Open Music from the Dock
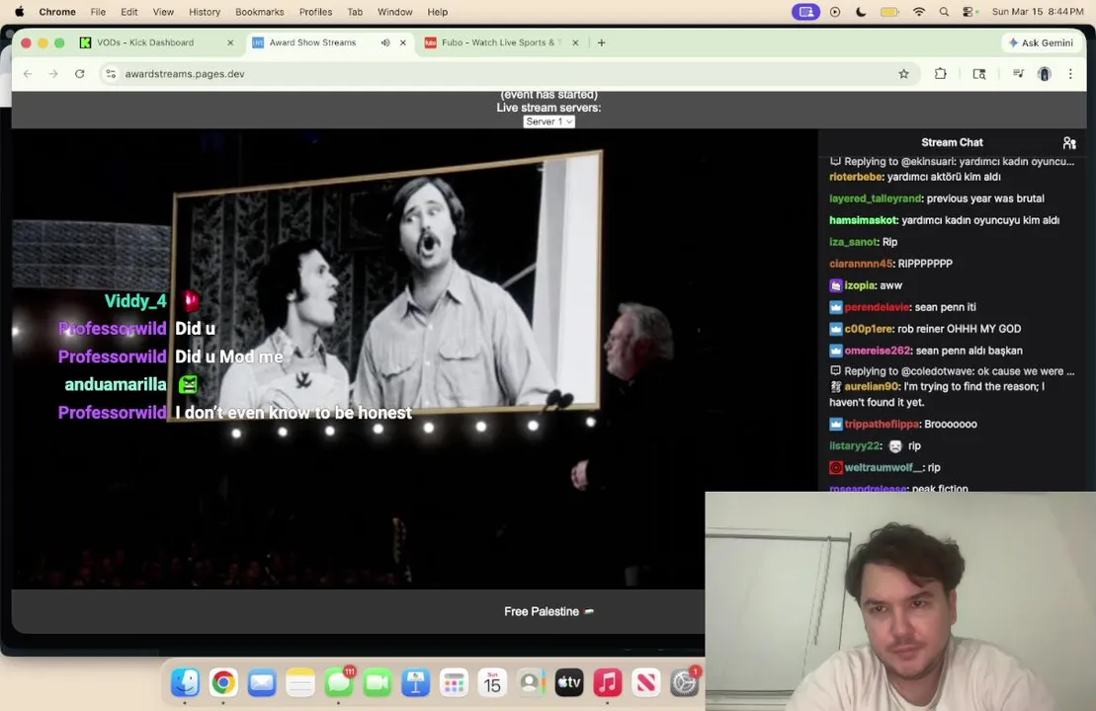Viewport: 1096px width, 711px height. pyautogui.click(x=608, y=682)
